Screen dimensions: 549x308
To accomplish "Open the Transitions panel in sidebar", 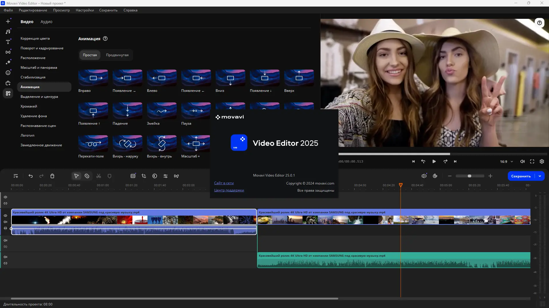I will [8, 52].
